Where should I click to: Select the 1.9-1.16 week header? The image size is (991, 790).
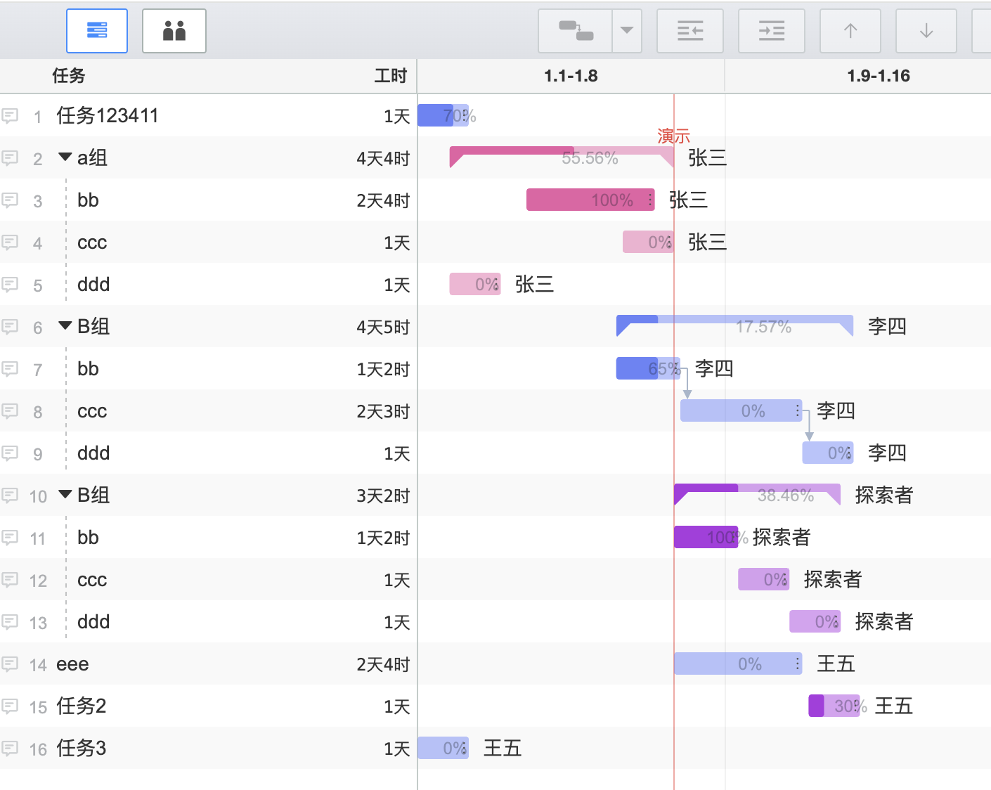point(879,76)
